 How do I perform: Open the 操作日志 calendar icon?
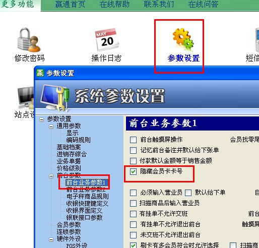(107, 40)
